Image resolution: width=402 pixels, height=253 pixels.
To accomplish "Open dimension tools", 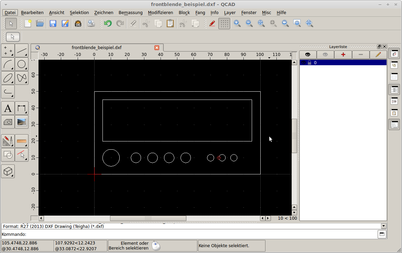I will tap(22, 108).
